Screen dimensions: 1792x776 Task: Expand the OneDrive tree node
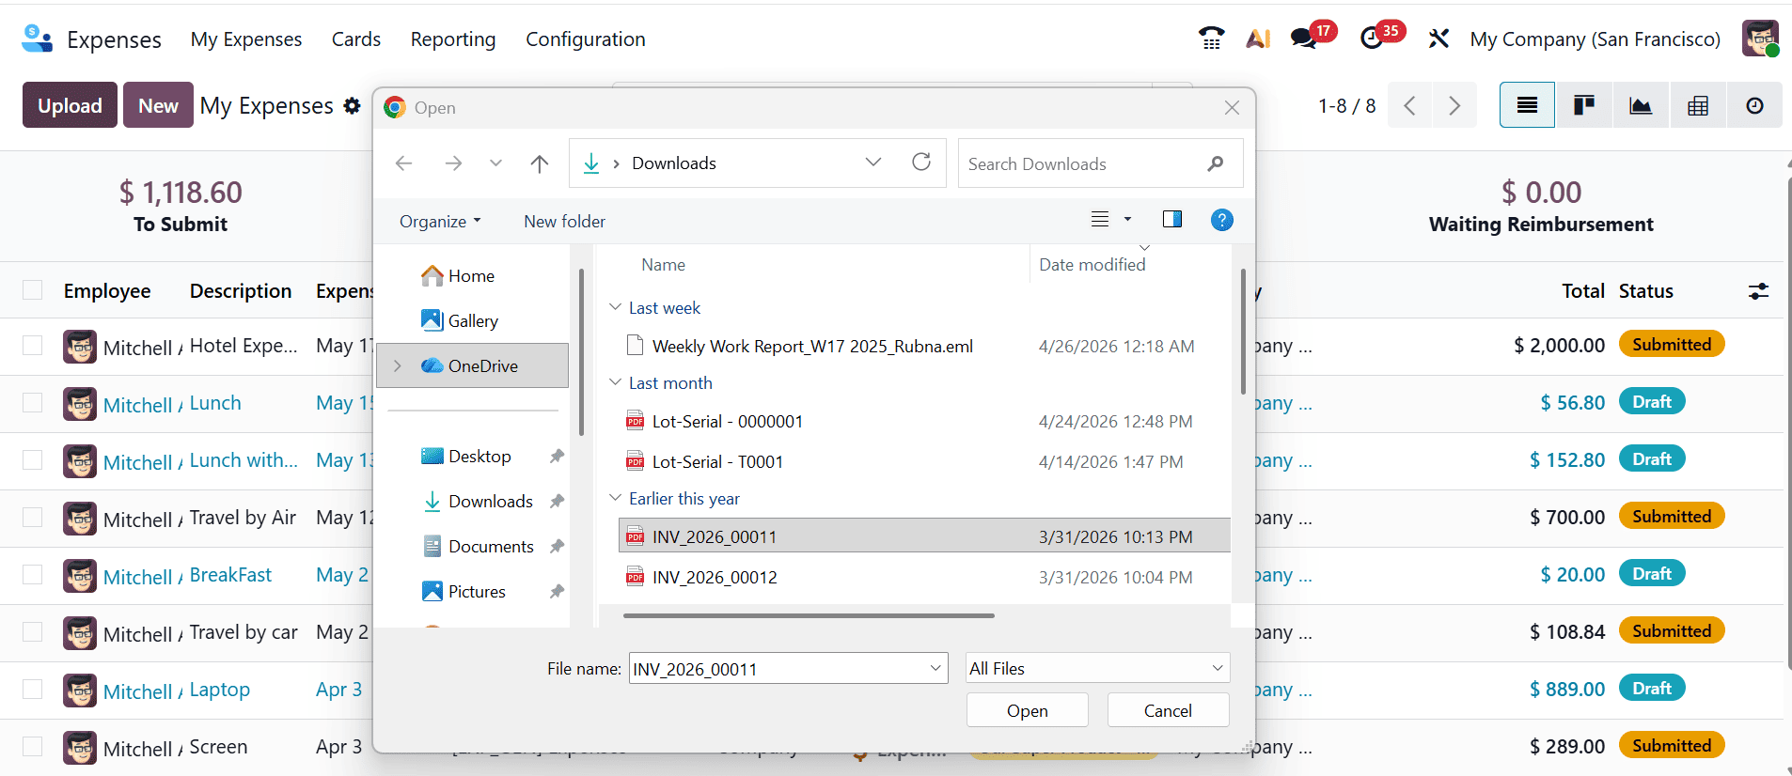[398, 365]
